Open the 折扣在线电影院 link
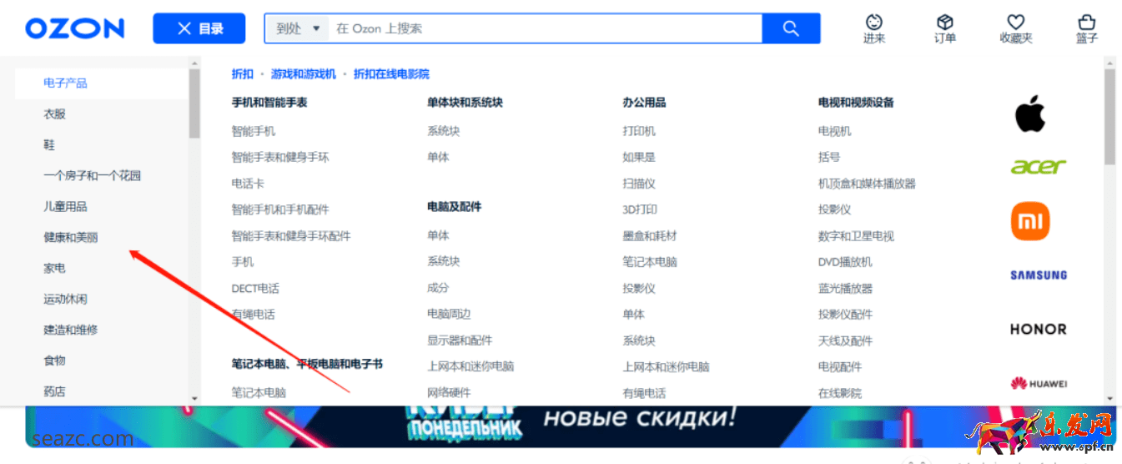1122x464 pixels. 391,74
